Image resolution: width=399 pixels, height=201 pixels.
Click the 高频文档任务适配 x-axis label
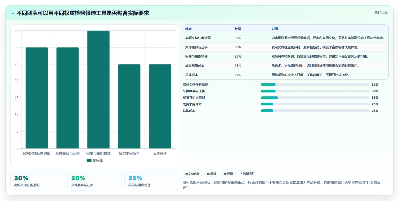point(37,153)
